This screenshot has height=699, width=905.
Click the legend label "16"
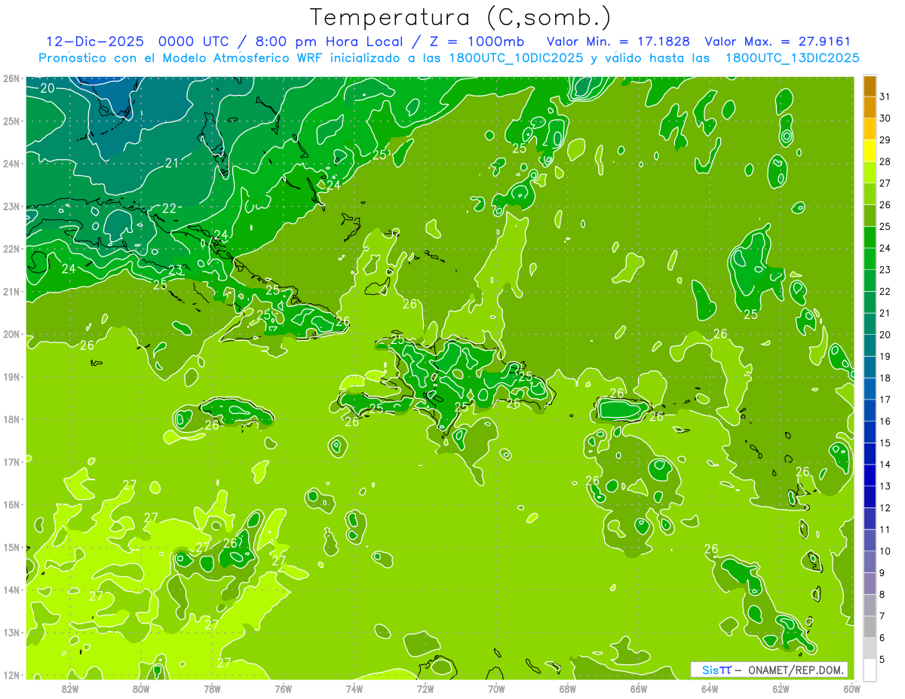tap(885, 421)
